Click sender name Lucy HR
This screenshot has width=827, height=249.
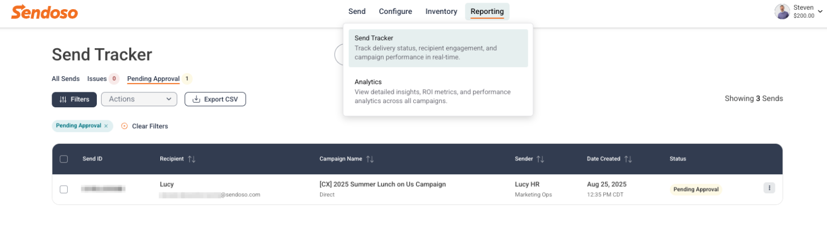pos(527,184)
